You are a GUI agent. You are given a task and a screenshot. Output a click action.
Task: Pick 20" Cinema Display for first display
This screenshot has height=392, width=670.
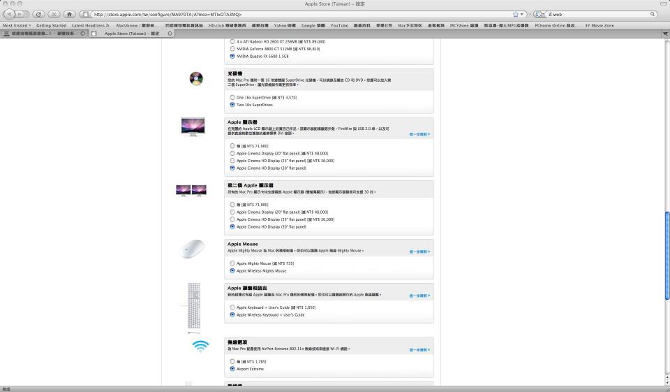coord(232,153)
